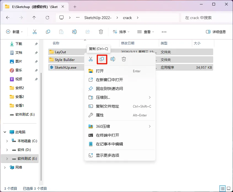233x192 pixels.
Task: Click chevron after SketchUp 2022- breadcrumb
Action: (117, 18)
